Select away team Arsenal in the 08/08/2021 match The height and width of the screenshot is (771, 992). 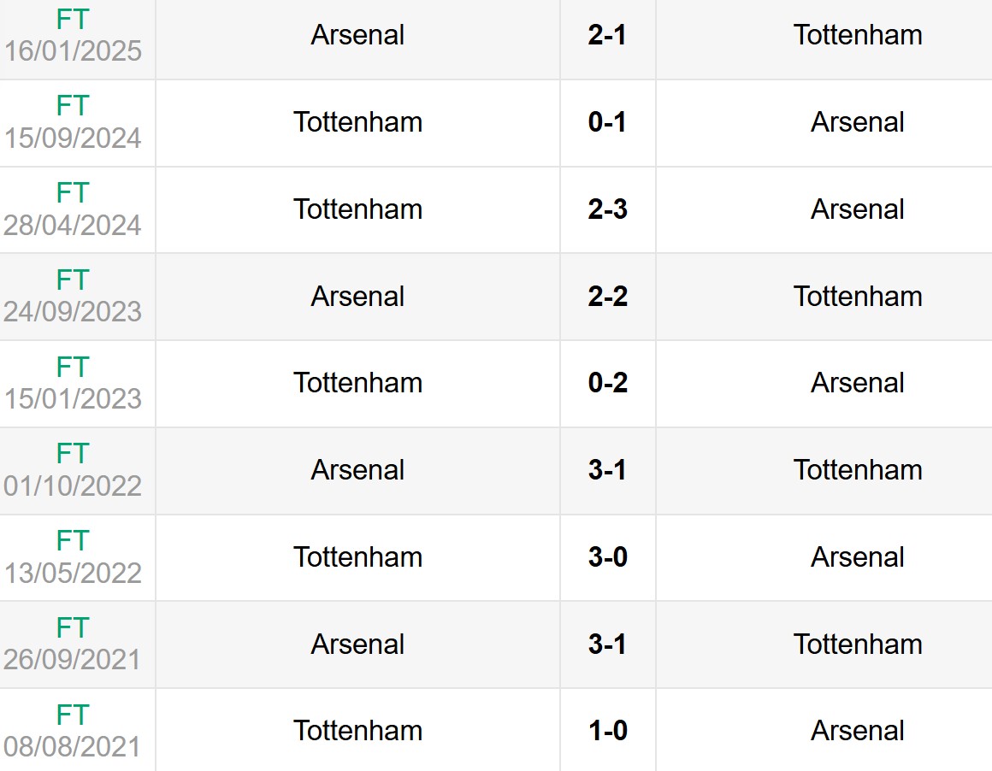click(858, 731)
